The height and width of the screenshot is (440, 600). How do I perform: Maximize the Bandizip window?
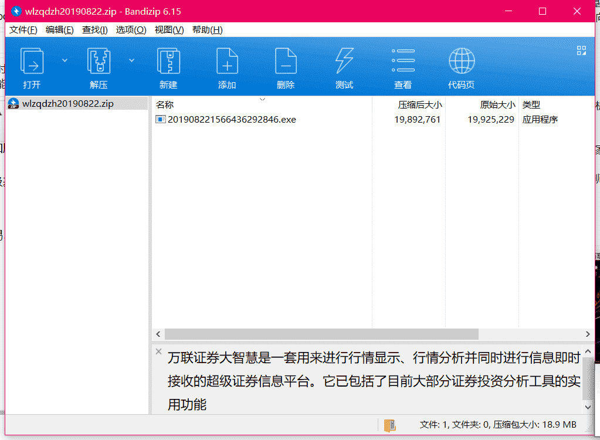tap(543, 11)
